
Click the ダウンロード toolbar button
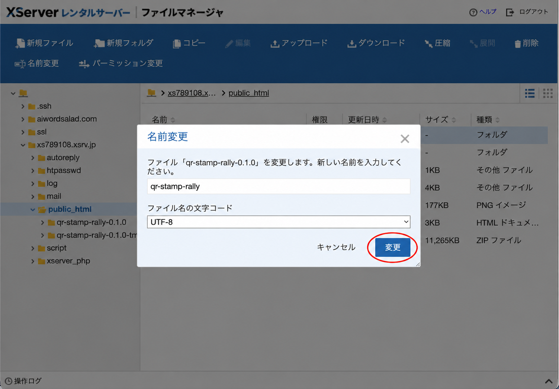tap(376, 43)
